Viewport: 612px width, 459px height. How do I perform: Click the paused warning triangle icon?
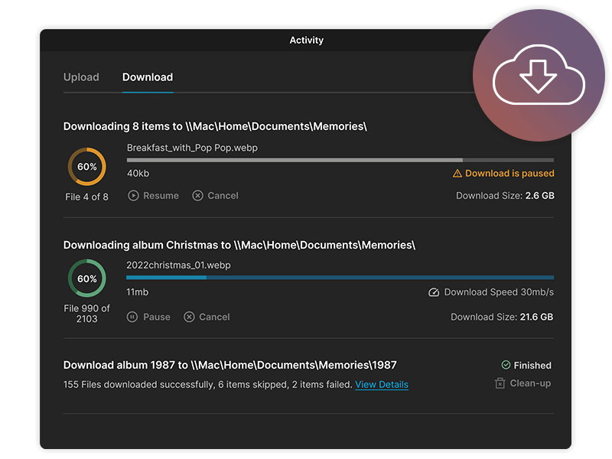pyautogui.click(x=457, y=174)
